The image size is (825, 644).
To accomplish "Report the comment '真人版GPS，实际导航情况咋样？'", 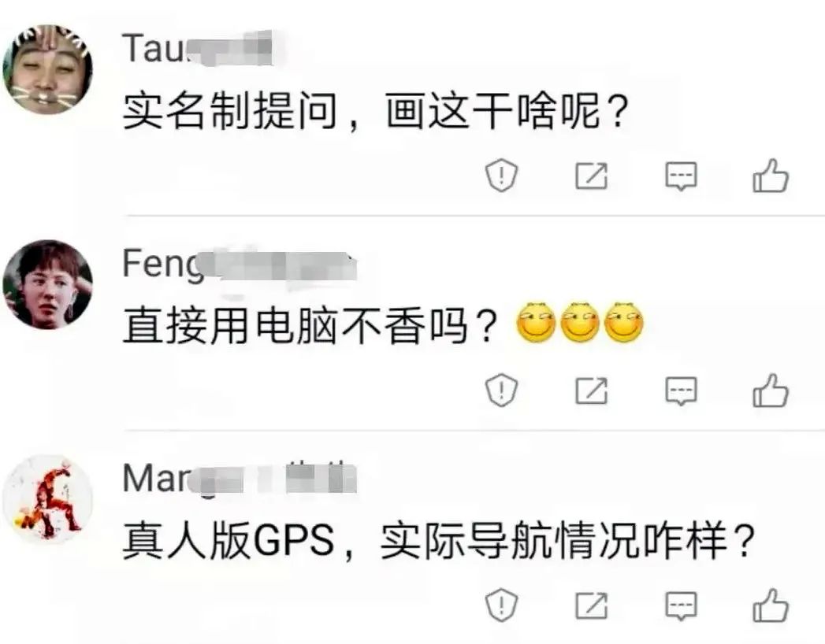I will tap(501, 605).
